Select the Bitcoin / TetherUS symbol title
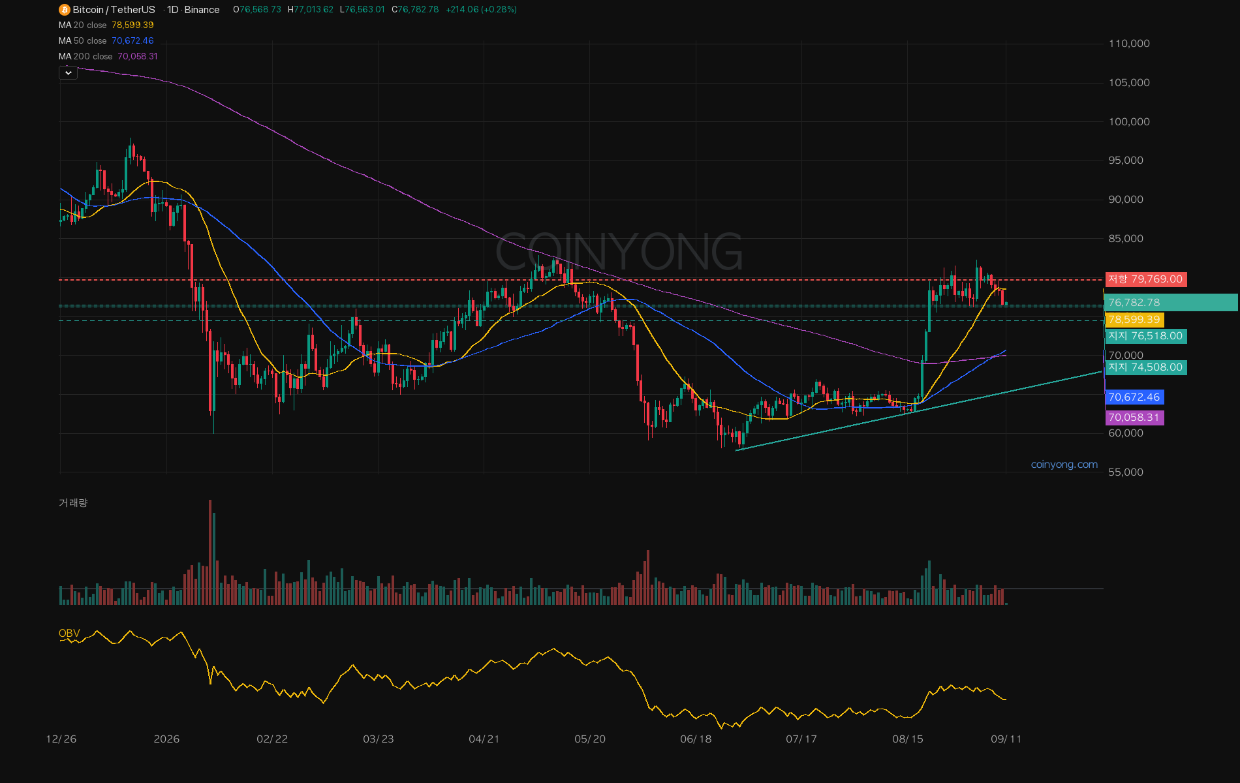1240x783 pixels. point(114,10)
